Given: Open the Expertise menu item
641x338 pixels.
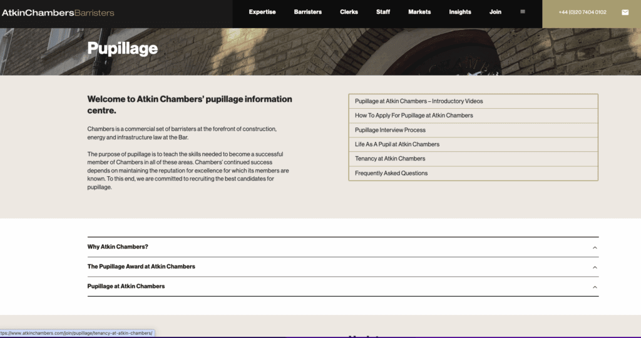Looking at the screenshot, I should (262, 12).
